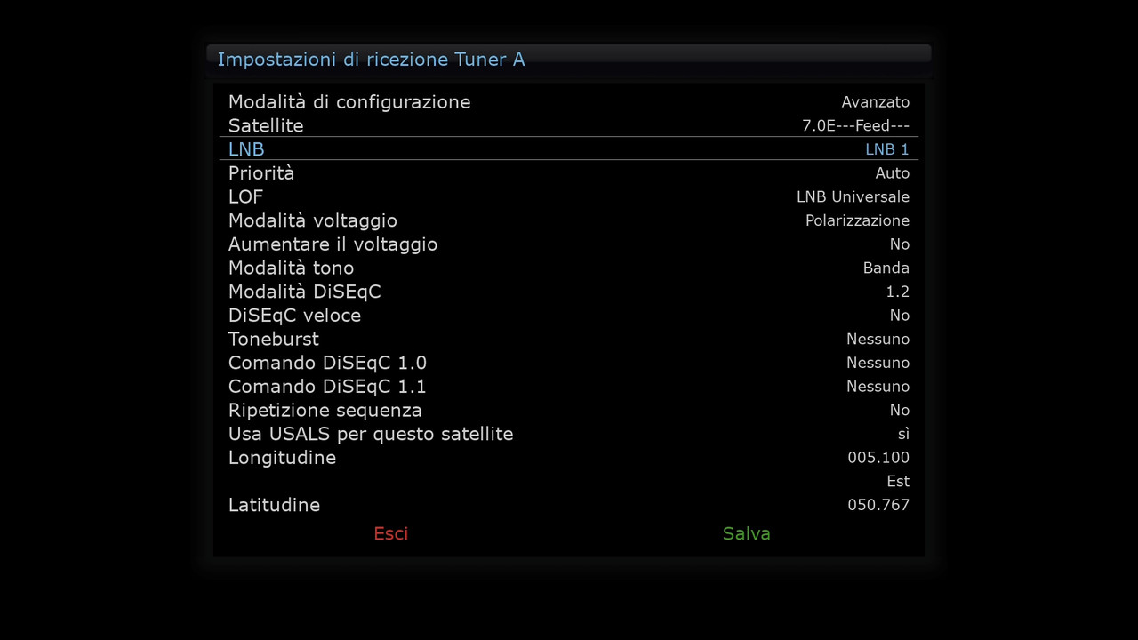
Task: Toggle the DiSEqC veloce No value
Action: [x=900, y=316]
